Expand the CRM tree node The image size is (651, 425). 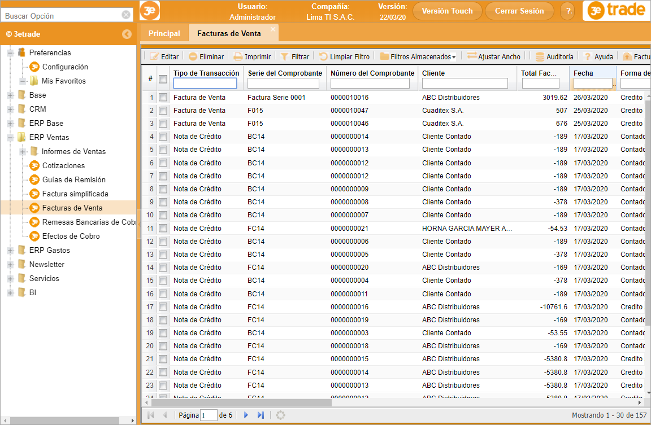pos(10,109)
